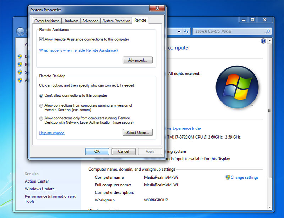Open the Select Users dialog

pos(138,132)
